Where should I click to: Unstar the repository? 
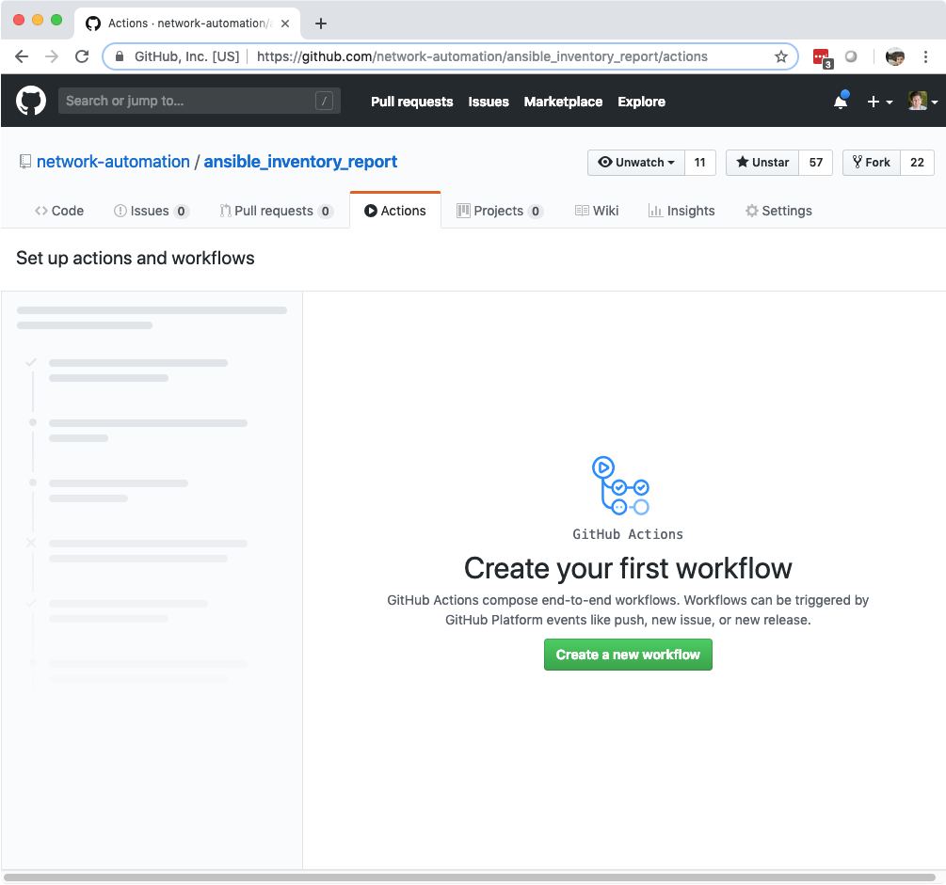[762, 162]
